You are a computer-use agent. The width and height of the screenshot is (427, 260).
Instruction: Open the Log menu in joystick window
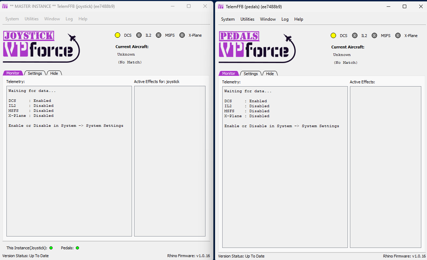click(x=69, y=19)
